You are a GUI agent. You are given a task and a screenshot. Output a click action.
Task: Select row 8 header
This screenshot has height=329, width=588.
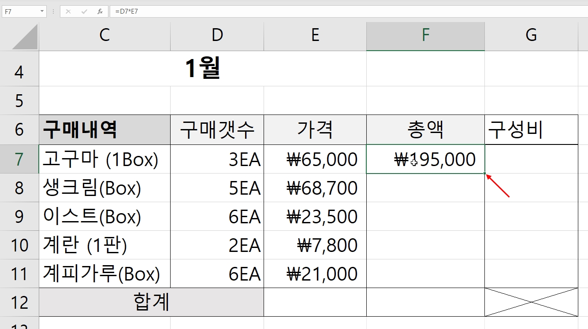19,188
